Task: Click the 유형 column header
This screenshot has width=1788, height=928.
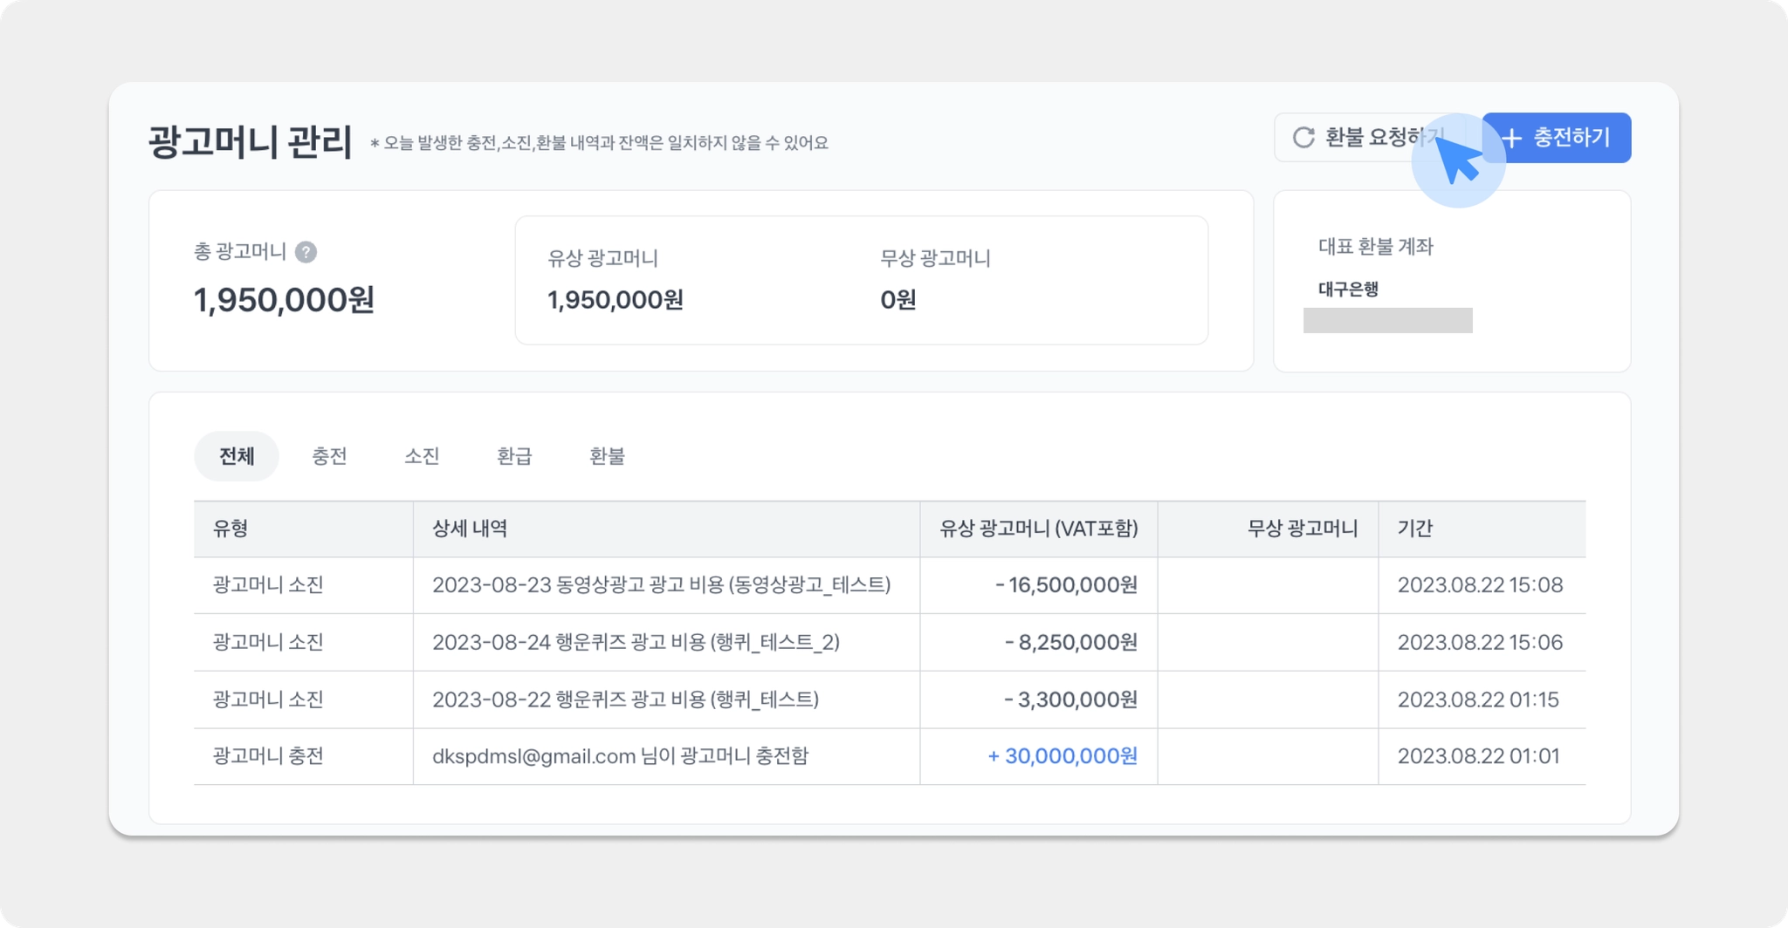Action: tap(230, 529)
